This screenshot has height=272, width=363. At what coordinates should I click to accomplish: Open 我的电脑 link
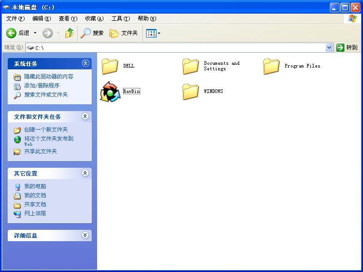tap(35, 186)
